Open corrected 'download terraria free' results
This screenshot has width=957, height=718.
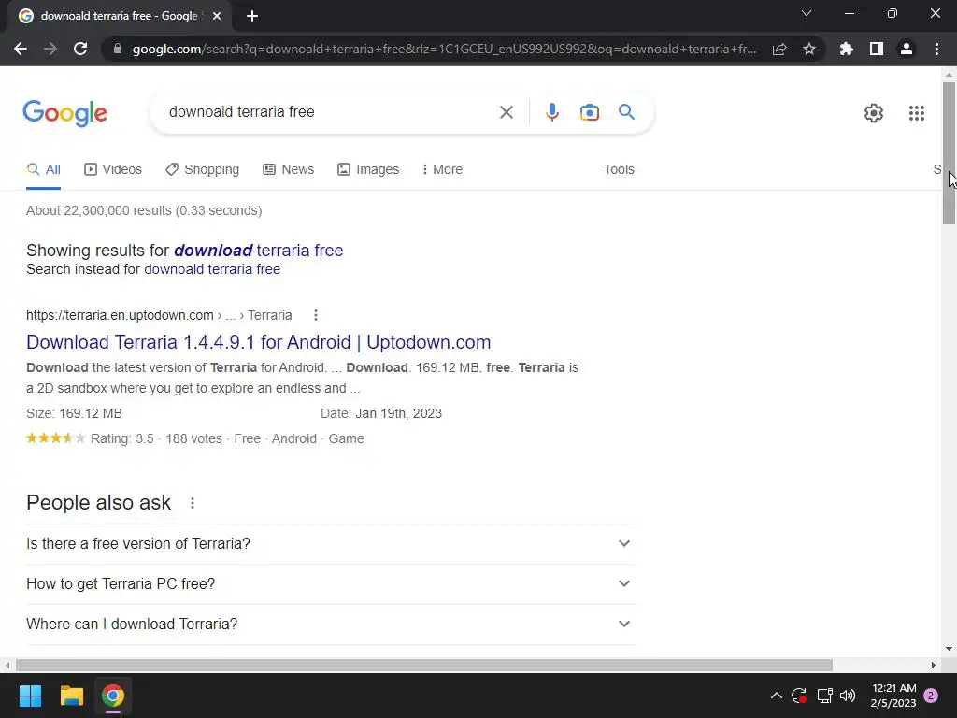pos(258,251)
